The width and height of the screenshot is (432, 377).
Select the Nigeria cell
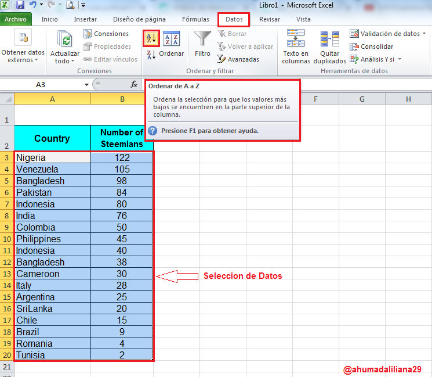(52, 157)
